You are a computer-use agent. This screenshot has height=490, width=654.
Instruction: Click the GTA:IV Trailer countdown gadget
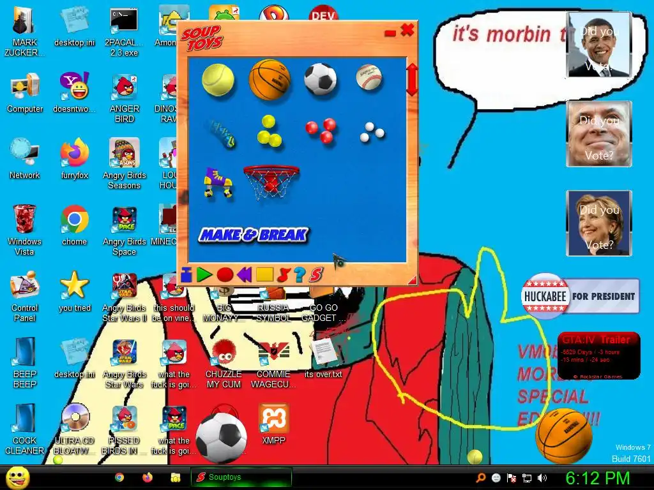click(x=599, y=356)
